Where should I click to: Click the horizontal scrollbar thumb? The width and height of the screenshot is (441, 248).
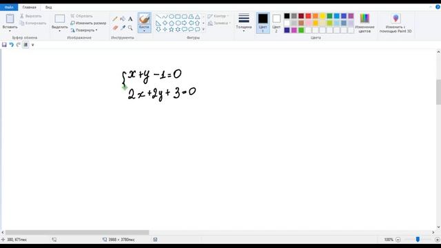[x=77, y=233]
